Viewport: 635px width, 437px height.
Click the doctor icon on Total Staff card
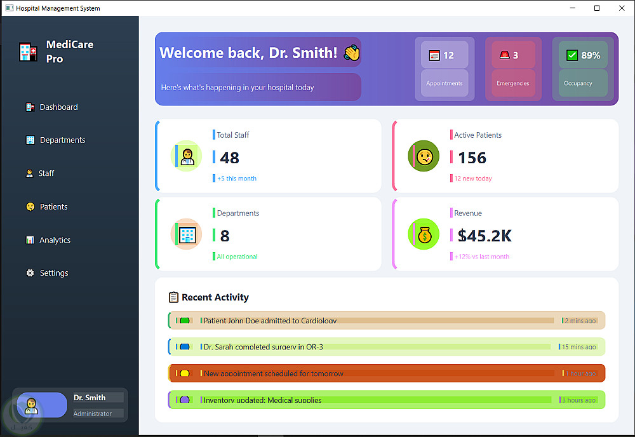187,156
